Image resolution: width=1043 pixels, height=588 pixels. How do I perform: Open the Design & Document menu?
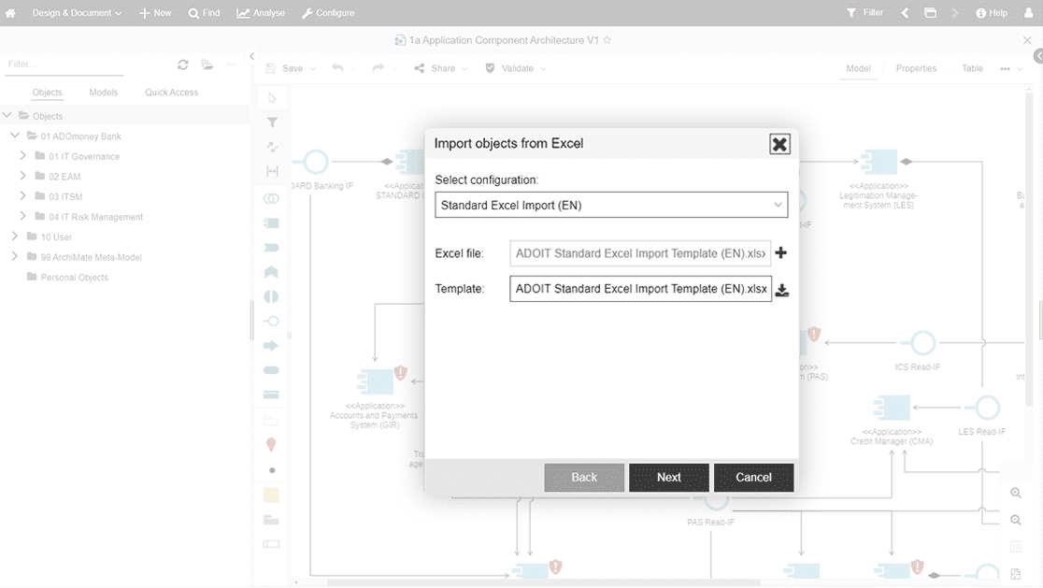pos(78,13)
